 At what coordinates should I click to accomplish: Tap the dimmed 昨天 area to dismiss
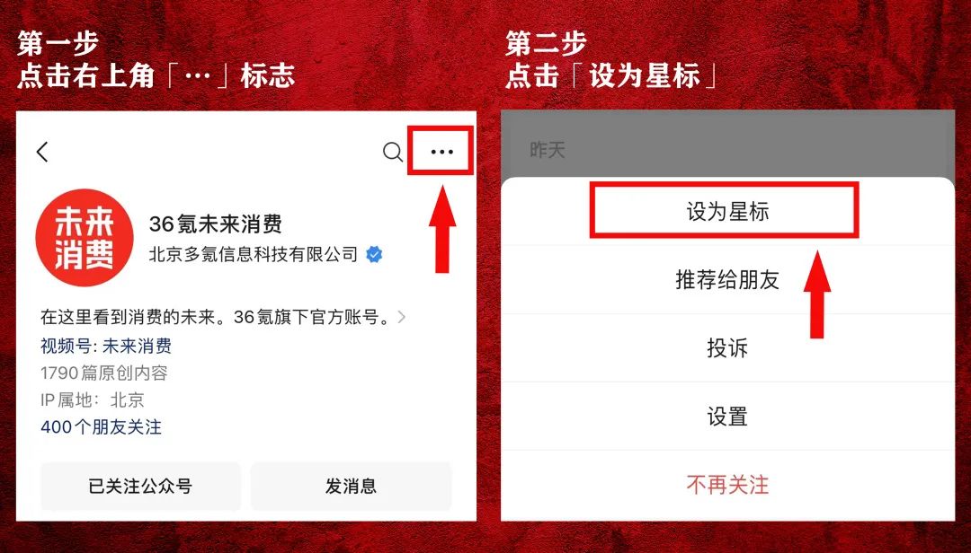tap(727, 145)
